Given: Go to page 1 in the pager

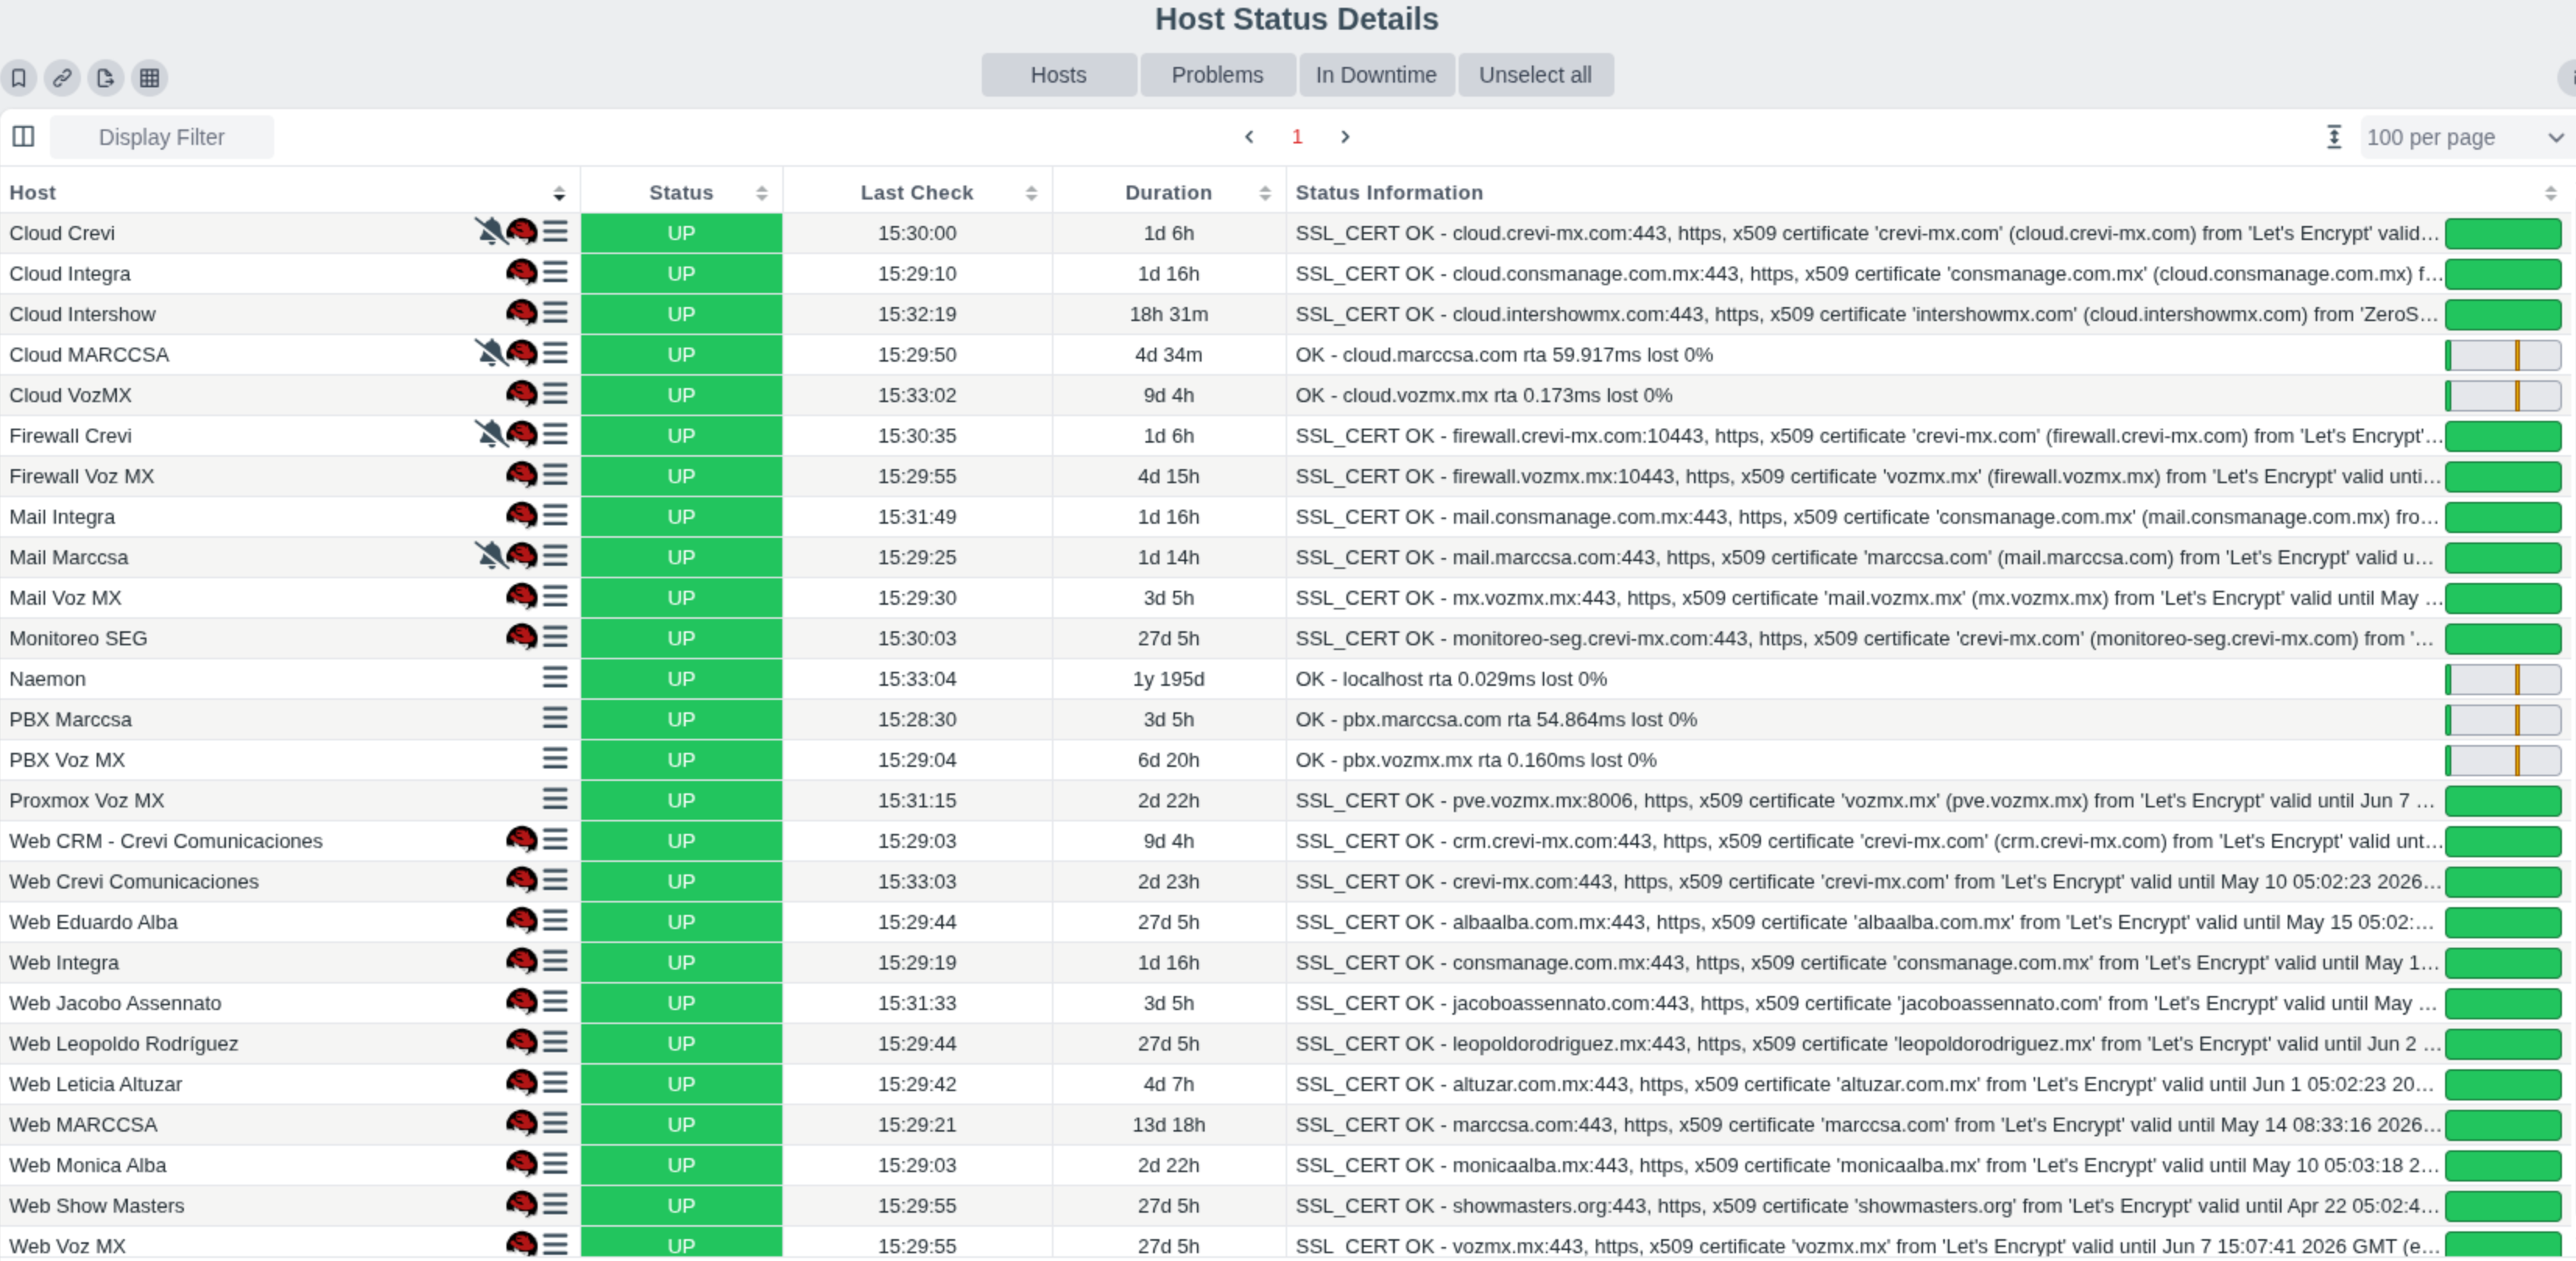Looking at the screenshot, I should pyautogui.click(x=1296, y=137).
